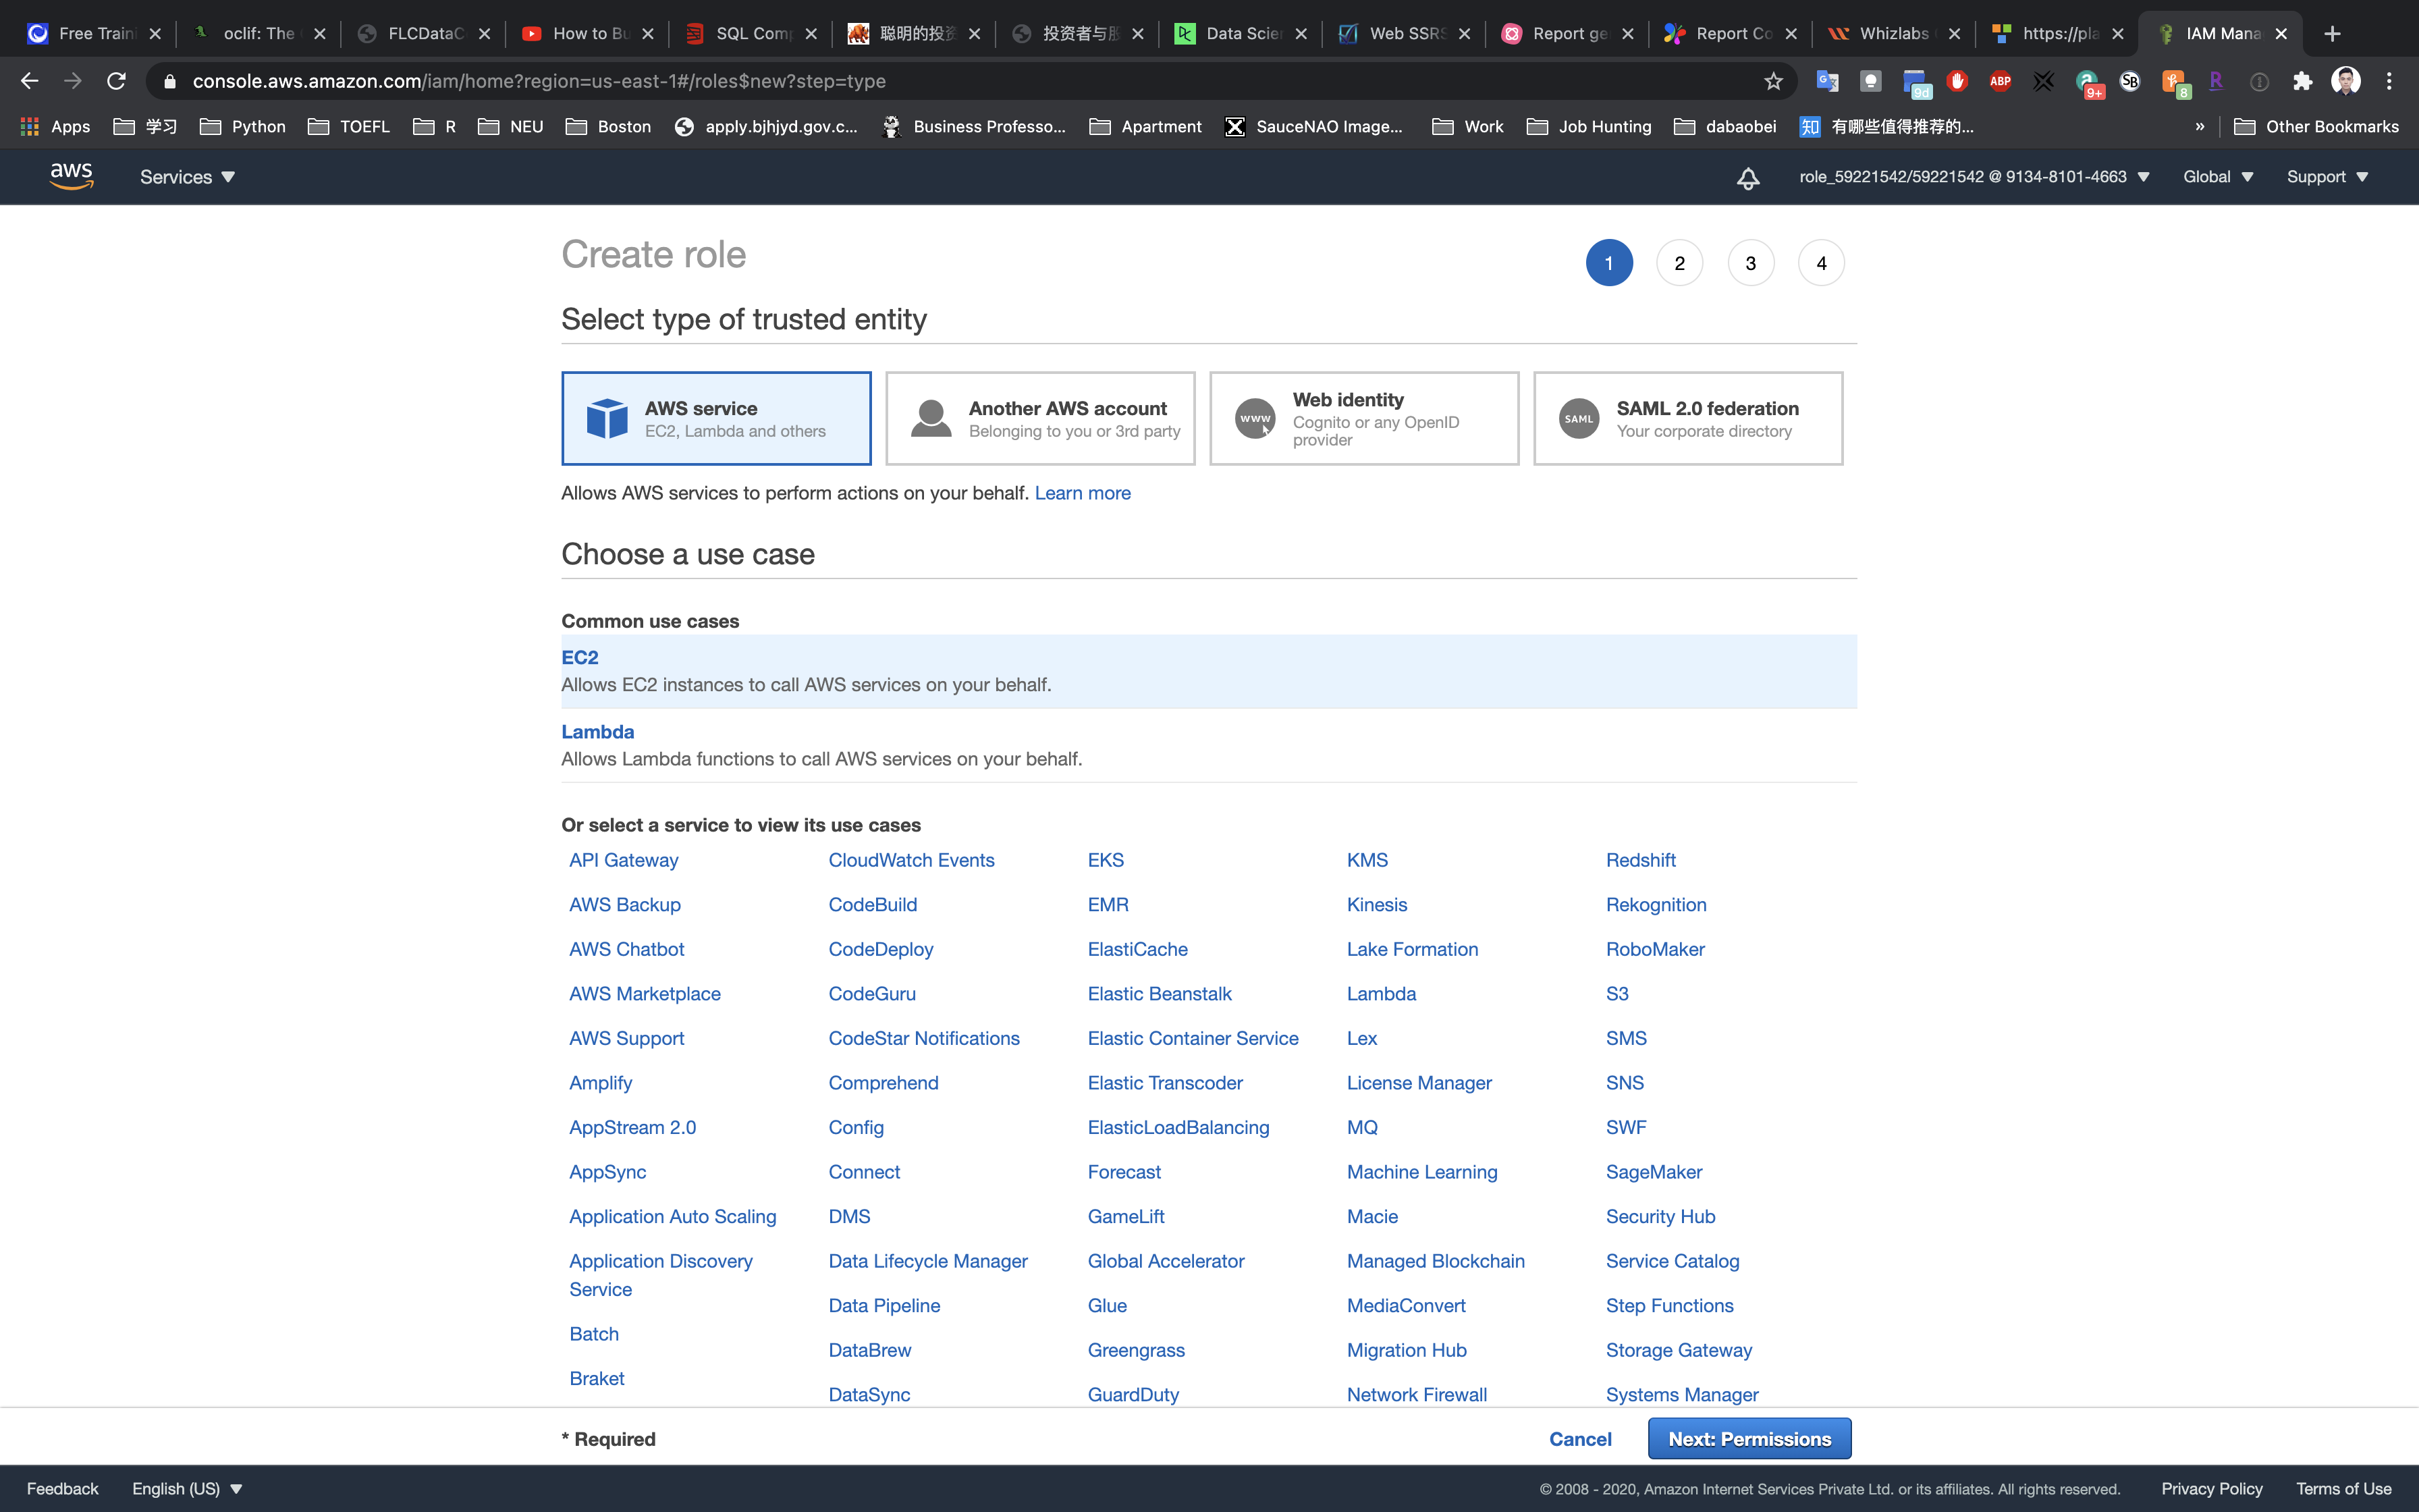
Task: Expand the Services dropdown menu
Action: pos(187,177)
